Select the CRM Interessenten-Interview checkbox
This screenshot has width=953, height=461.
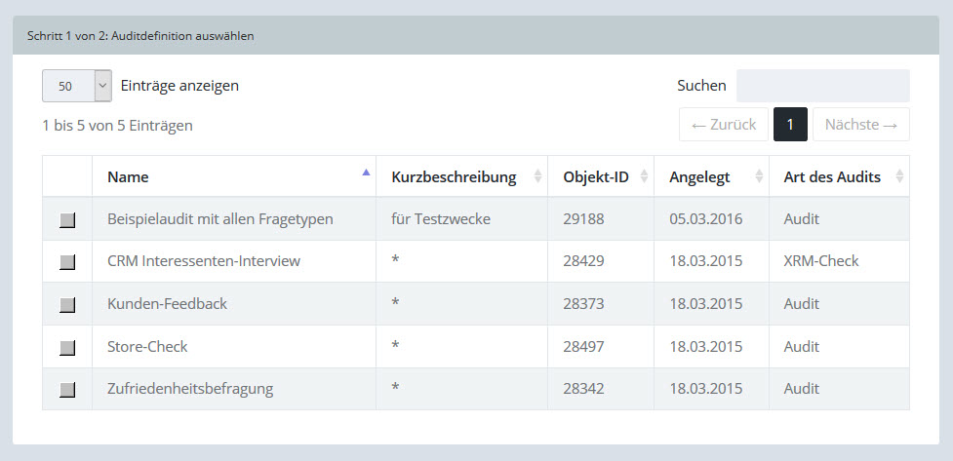pos(67,262)
